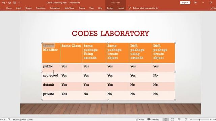Click the Redo/Repeat icon
The height and width of the screenshot is (121, 216).
pyautogui.click(x=9, y=3)
